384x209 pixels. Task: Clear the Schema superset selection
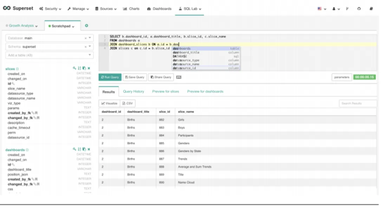click(x=85, y=47)
